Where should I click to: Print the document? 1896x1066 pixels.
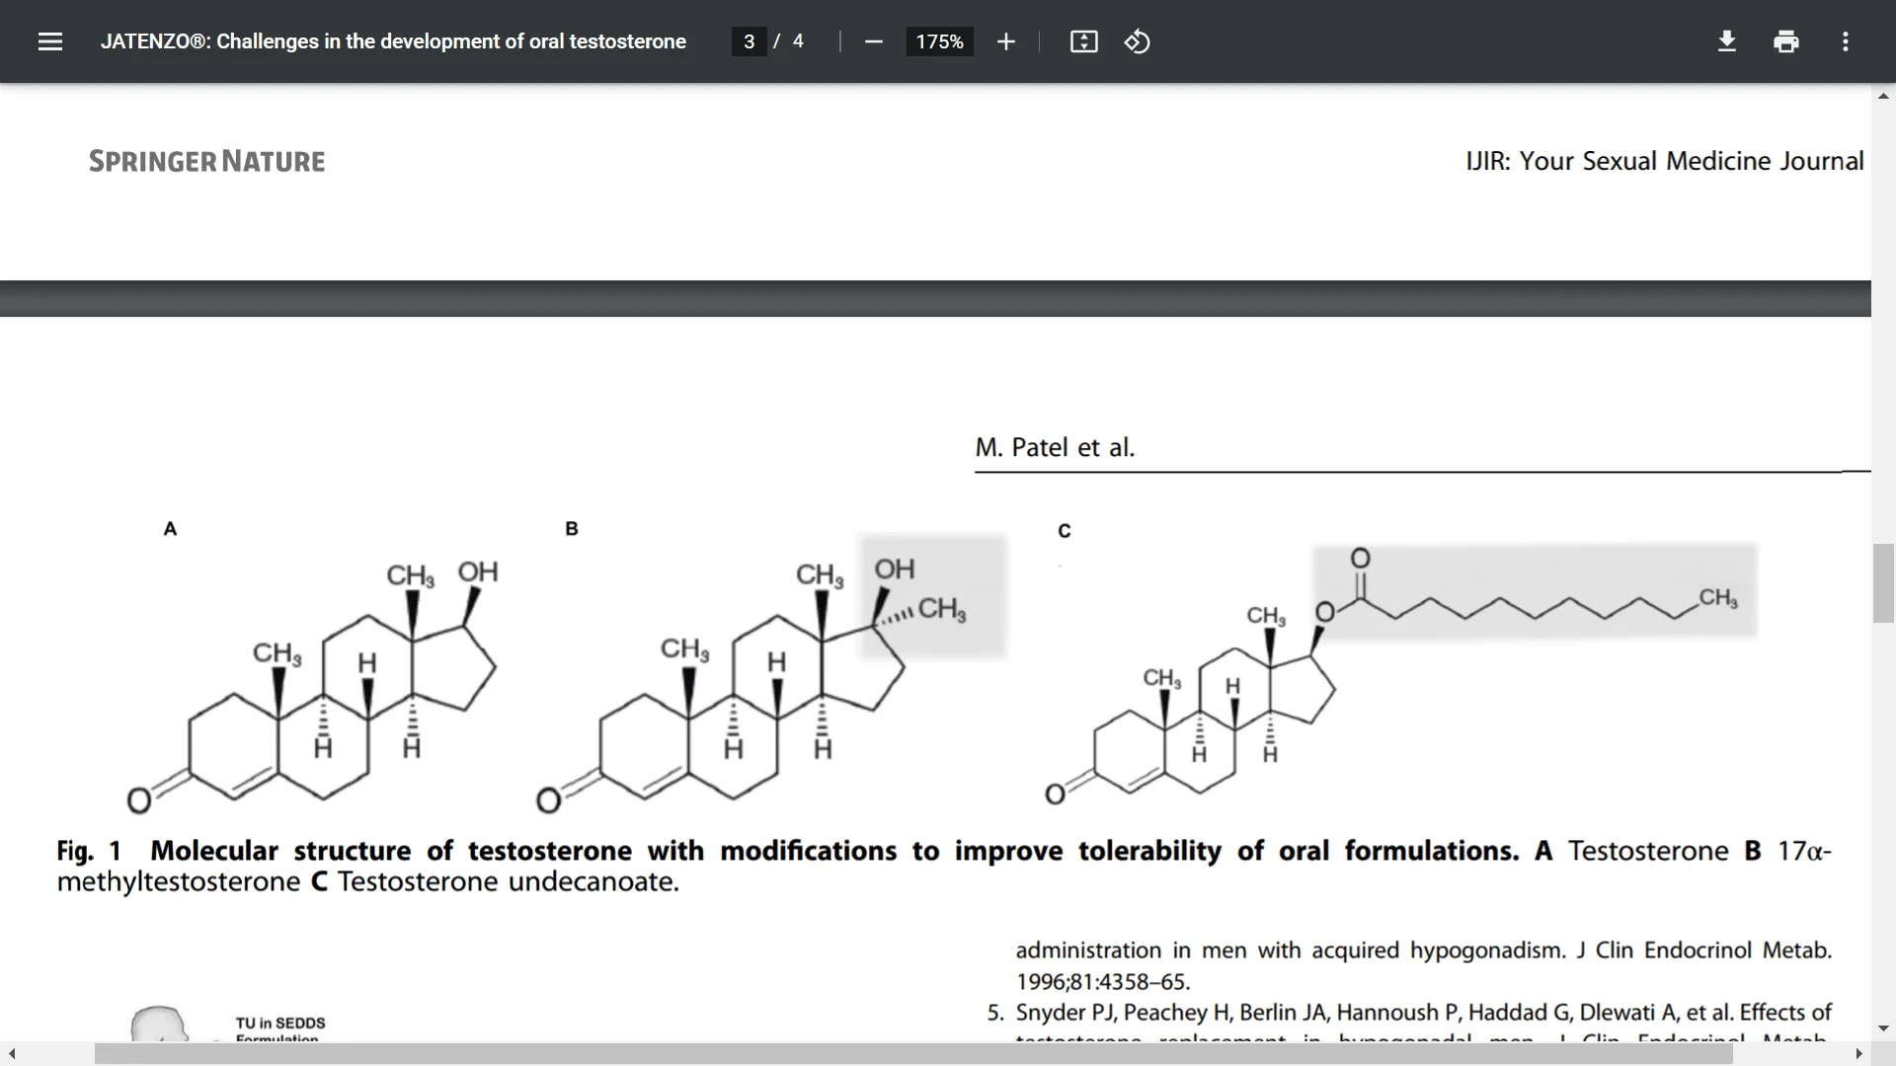[x=1785, y=41]
